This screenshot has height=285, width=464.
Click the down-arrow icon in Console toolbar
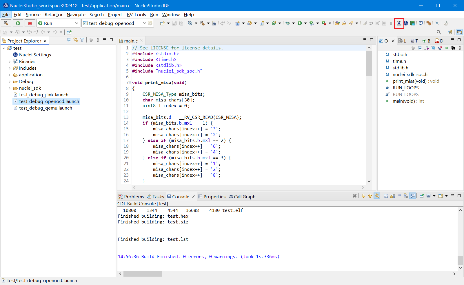(x=363, y=196)
